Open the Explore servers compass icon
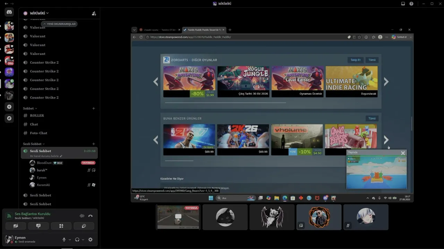The width and height of the screenshot is (444, 249). click(9, 118)
